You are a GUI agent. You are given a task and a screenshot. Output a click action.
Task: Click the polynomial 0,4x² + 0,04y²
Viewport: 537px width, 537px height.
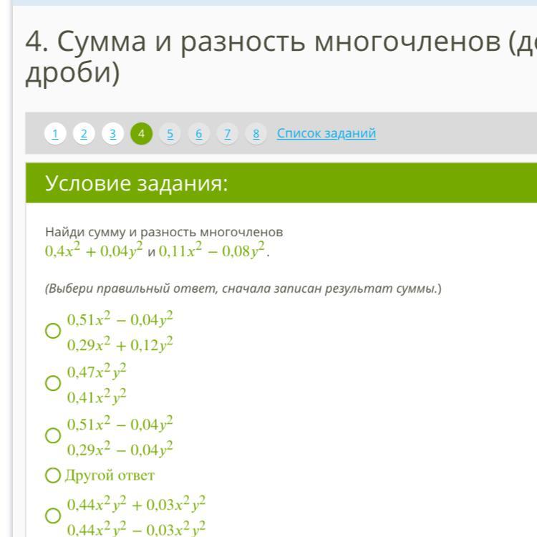coord(94,251)
